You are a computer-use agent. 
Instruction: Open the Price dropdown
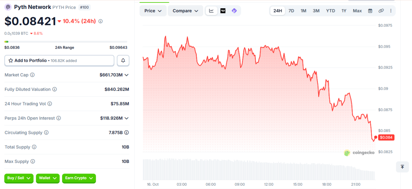coord(153,11)
